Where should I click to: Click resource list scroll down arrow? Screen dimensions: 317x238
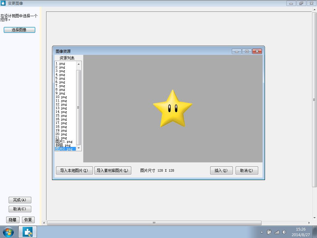tap(79, 148)
